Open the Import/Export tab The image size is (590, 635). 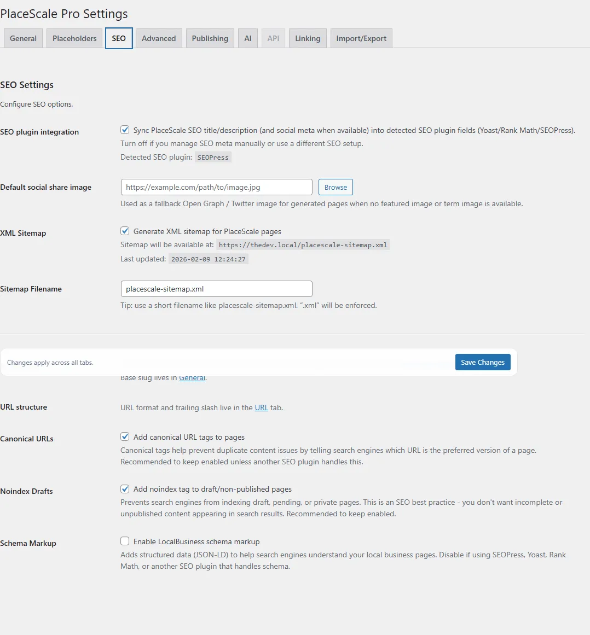click(361, 38)
